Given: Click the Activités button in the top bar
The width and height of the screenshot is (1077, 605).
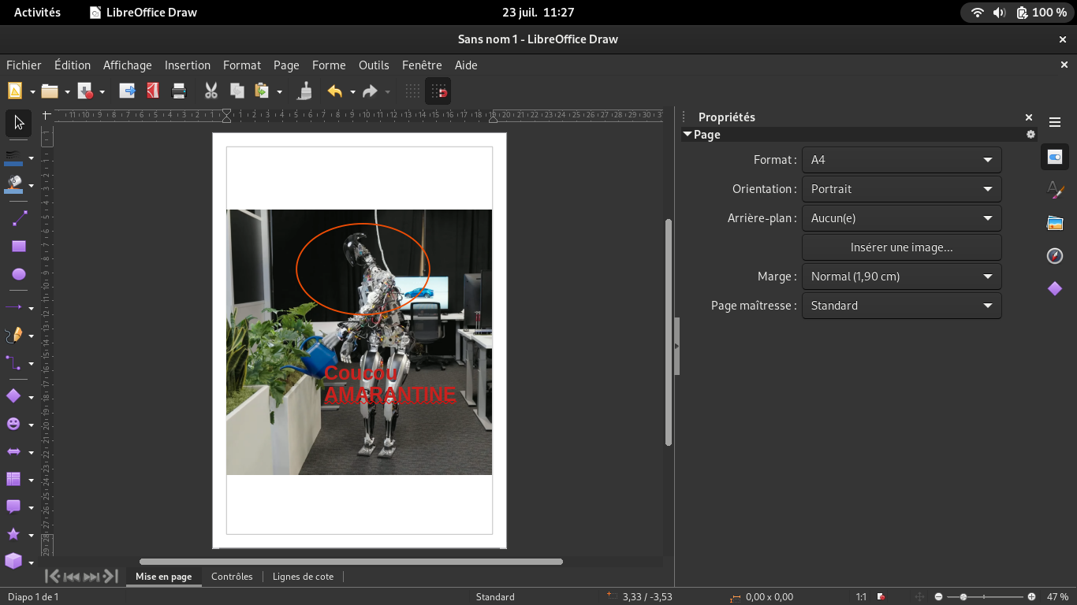Looking at the screenshot, I should (x=37, y=12).
